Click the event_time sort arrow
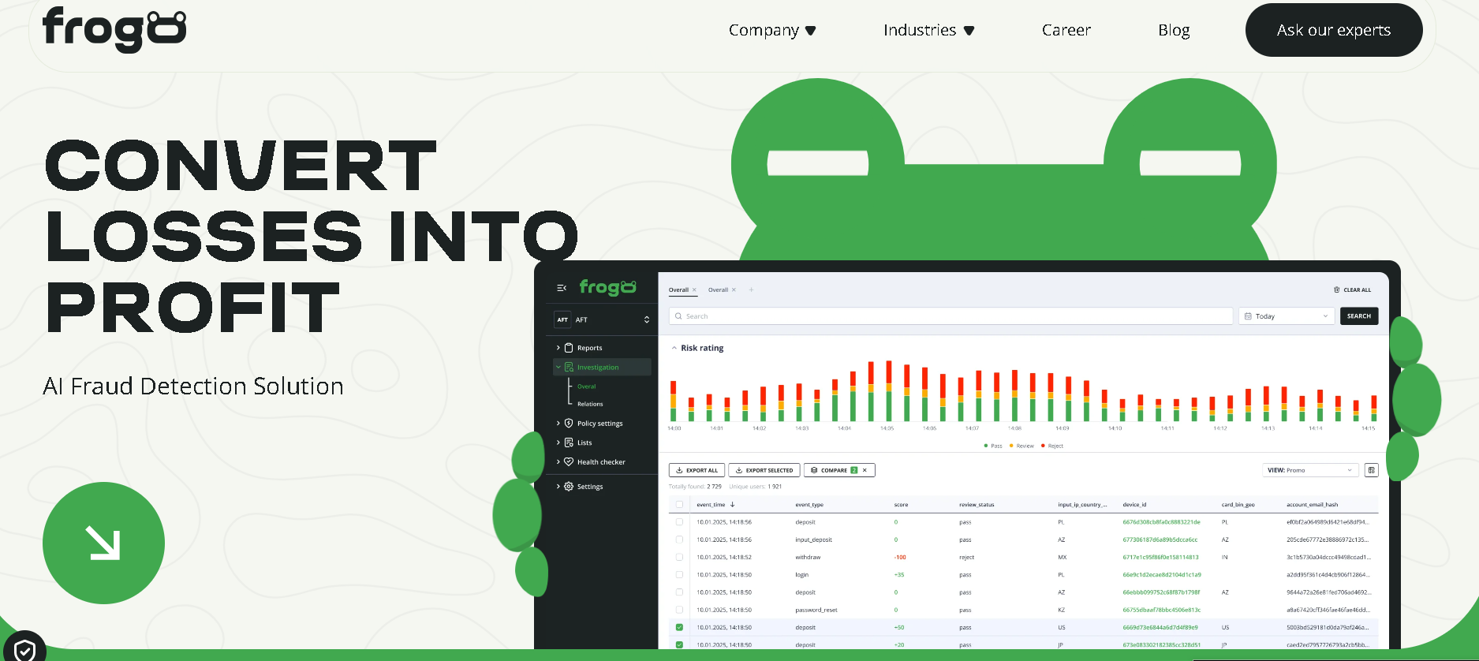This screenshot has height=661, width=1479. click(x=732, y=505)
